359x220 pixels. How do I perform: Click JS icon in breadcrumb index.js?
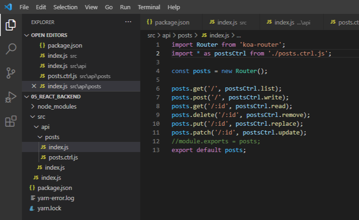pyautogui.click(x=204, y=35)
